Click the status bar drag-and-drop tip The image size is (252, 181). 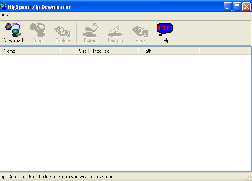coord(57,177)
